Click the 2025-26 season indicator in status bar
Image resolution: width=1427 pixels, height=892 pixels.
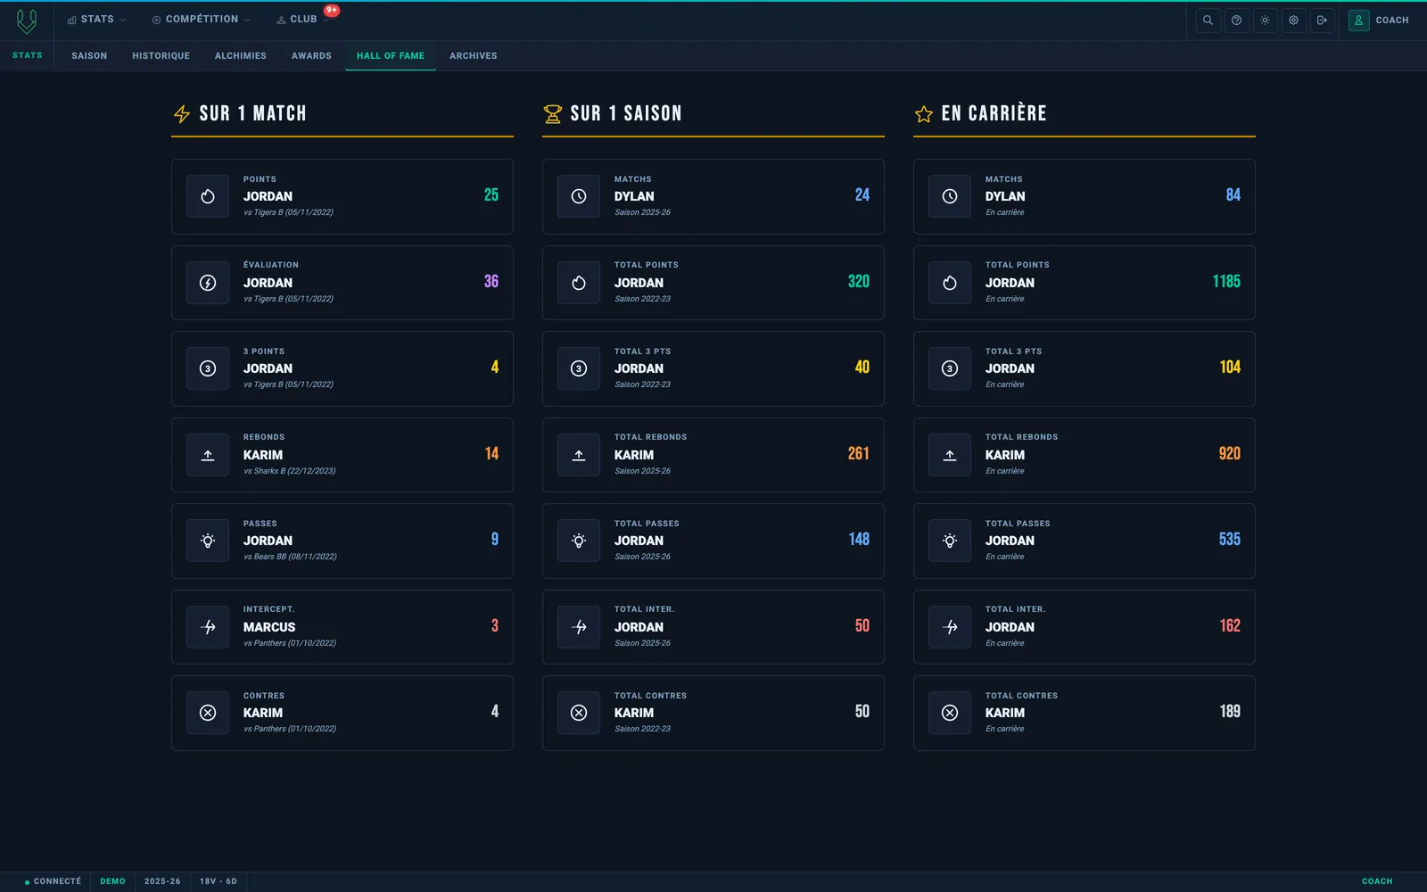[162, 881]
